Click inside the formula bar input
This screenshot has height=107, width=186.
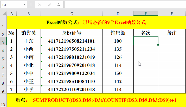[125, 5]
